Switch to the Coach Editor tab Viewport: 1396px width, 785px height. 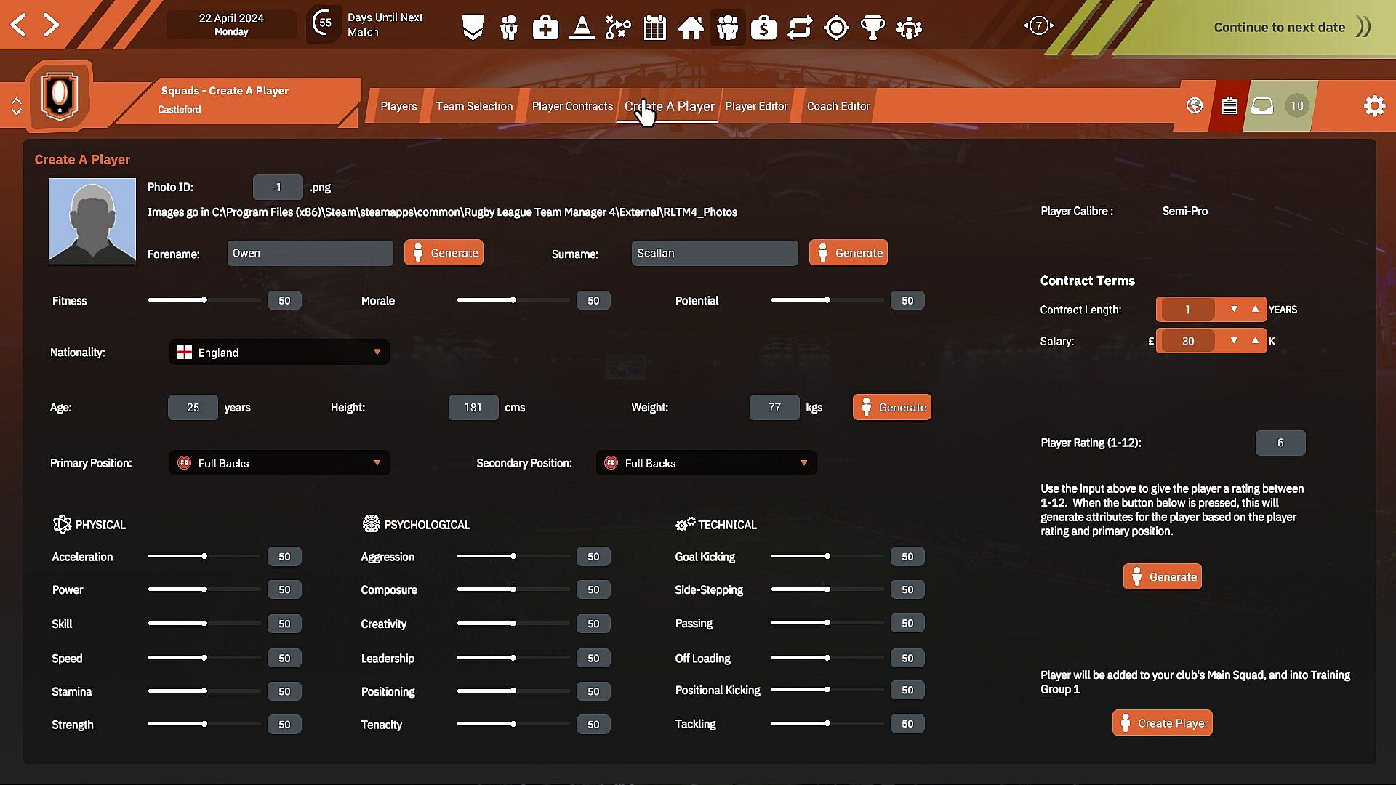838,106
